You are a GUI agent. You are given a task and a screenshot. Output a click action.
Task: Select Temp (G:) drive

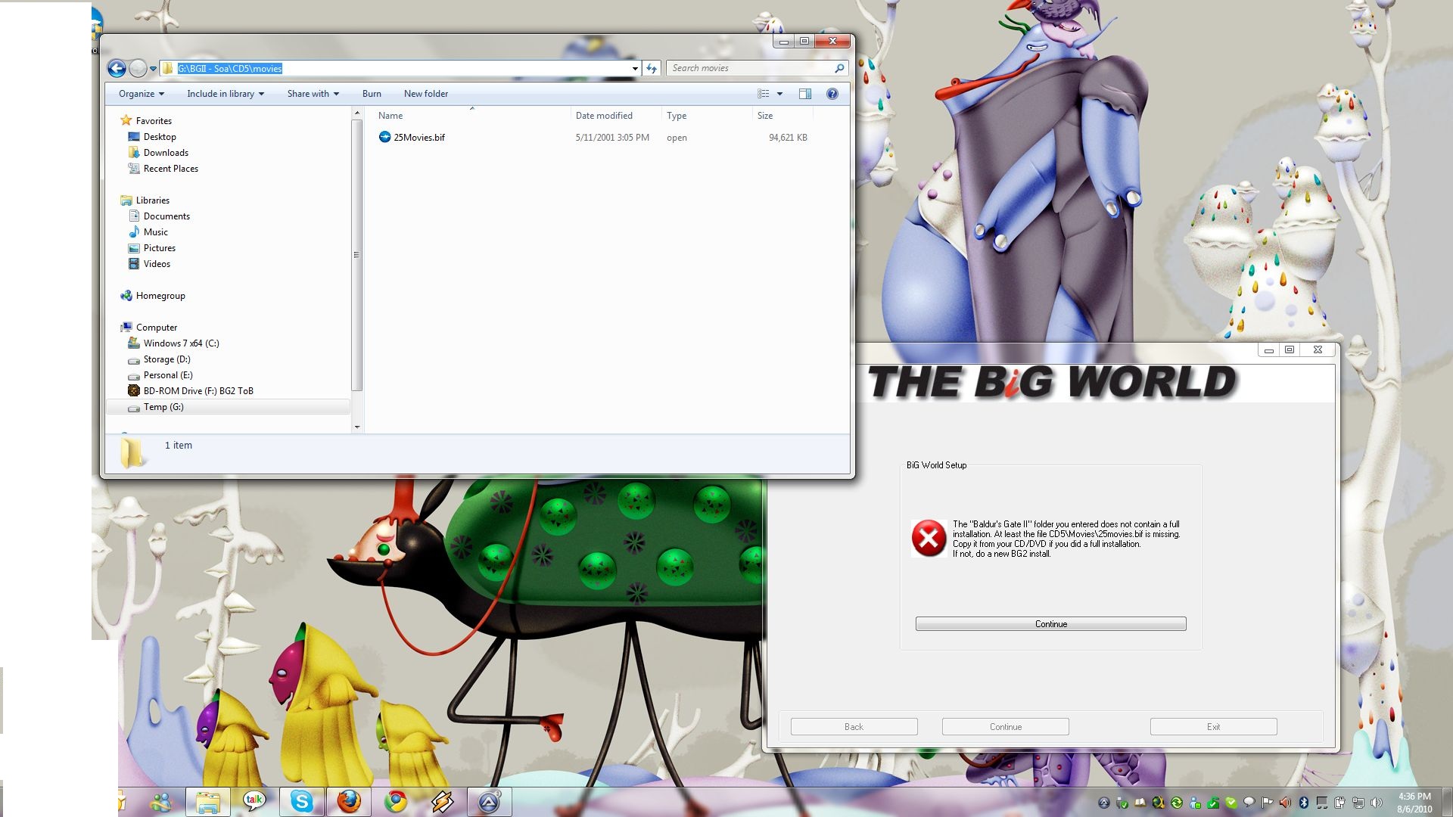(163, 407)
